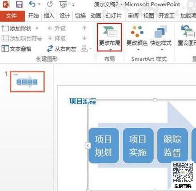Viewport: 196px width, 191px height.
Task: Click the redo/repeat icon
Action: coord(50,4)
